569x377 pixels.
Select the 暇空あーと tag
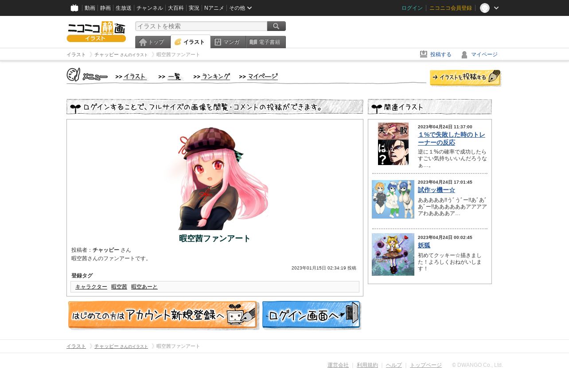[x=144, y=287]
